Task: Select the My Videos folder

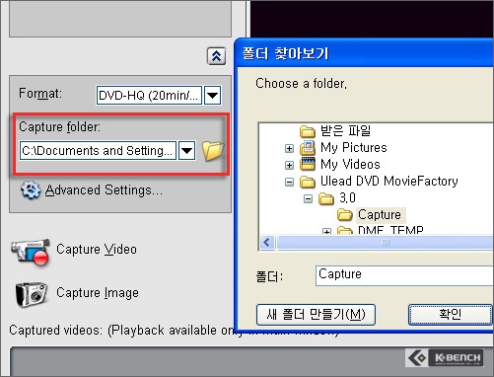Action: pyautogui.click(x=350, y=164)
